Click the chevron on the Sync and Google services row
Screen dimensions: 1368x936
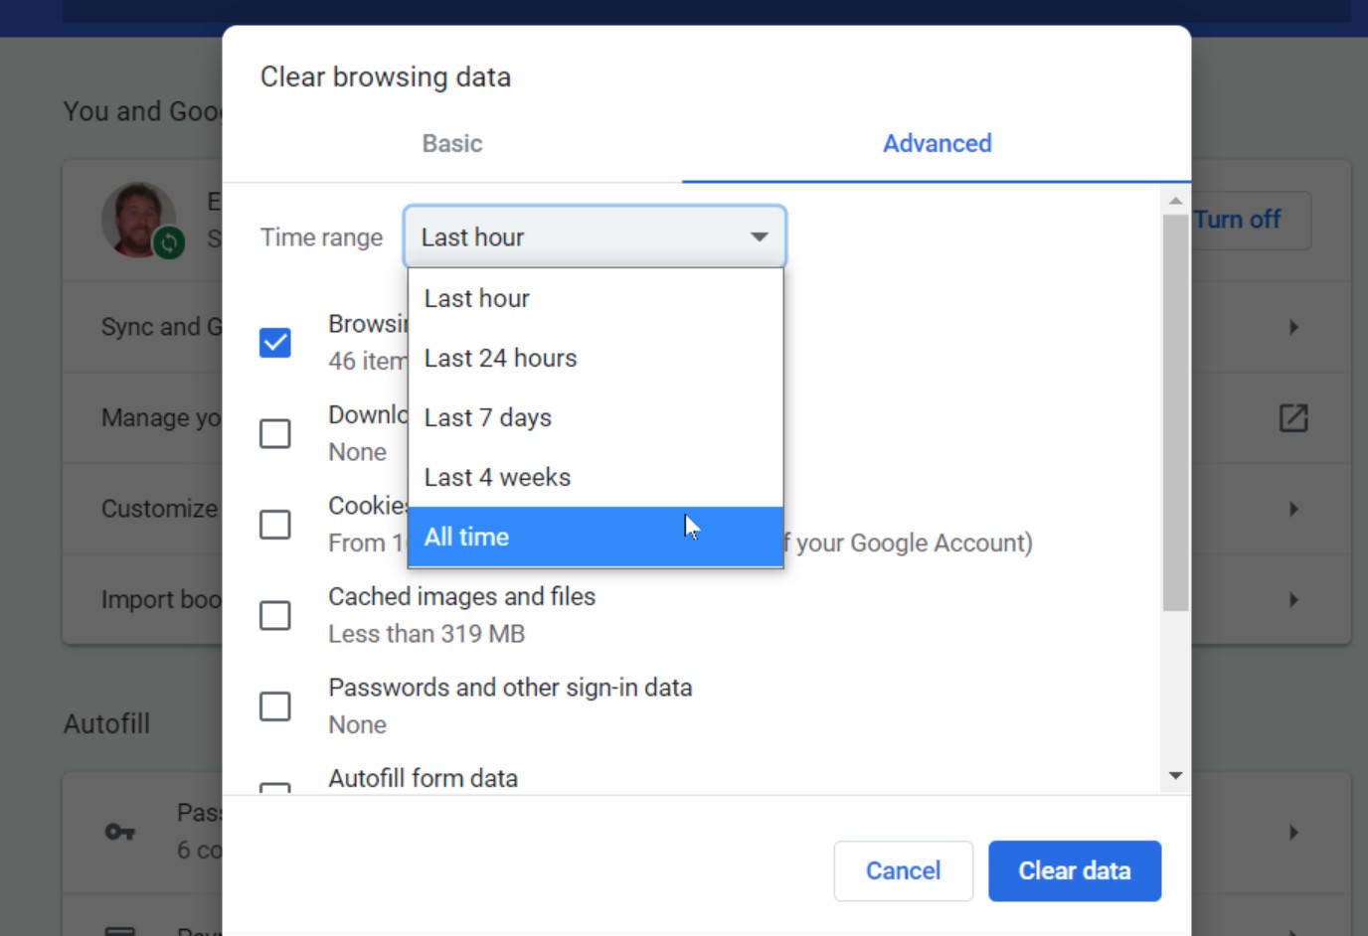(x=1292, y=327)
